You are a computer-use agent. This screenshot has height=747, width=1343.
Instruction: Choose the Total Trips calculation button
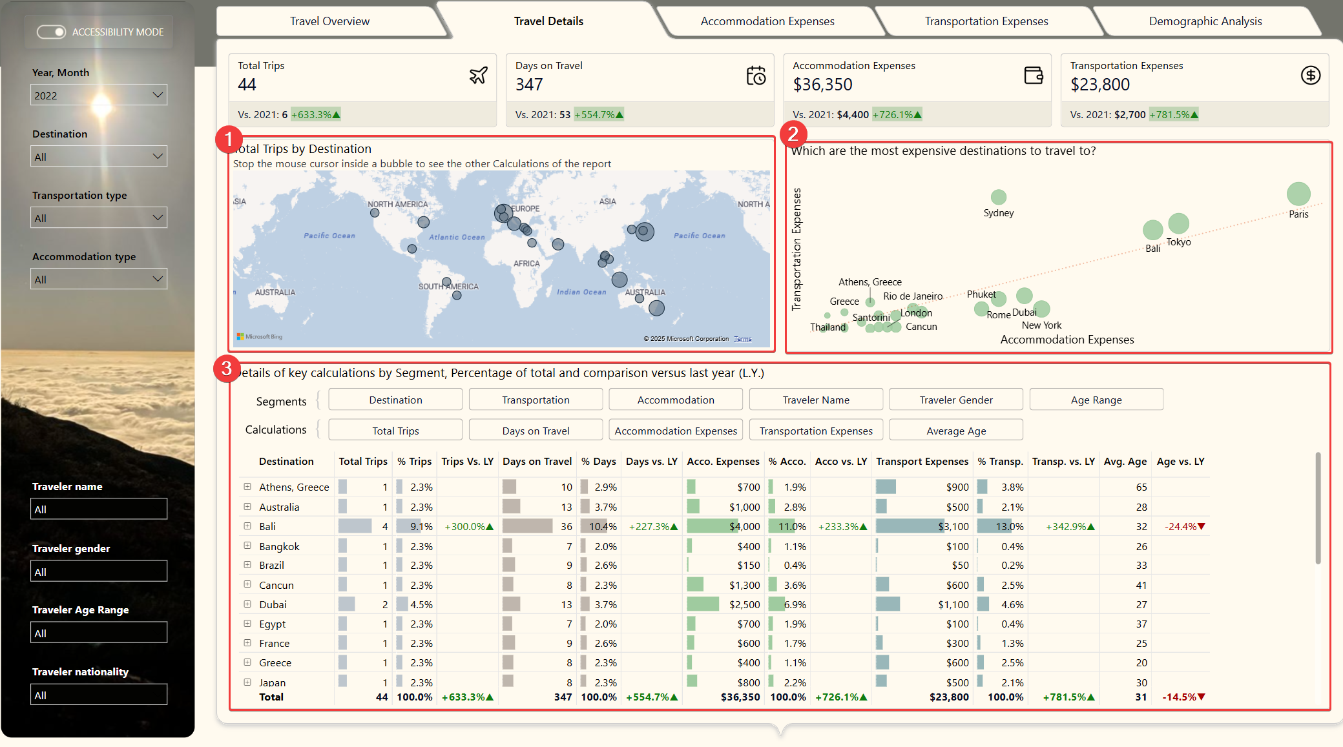click(x=395, y=431)
